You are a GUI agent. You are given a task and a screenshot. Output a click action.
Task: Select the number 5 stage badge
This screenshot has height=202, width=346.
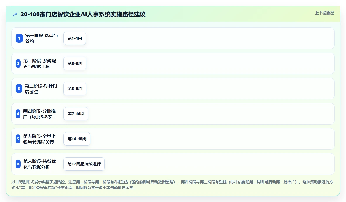[18, 139]
